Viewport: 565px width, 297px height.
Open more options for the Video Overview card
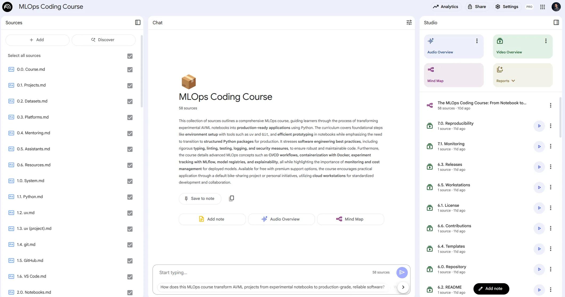546,41
